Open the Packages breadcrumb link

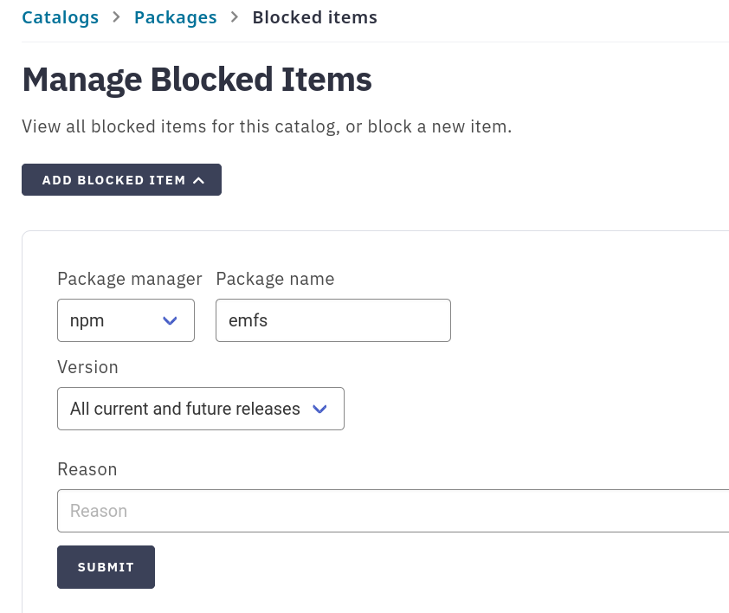[x=175, y=16]
